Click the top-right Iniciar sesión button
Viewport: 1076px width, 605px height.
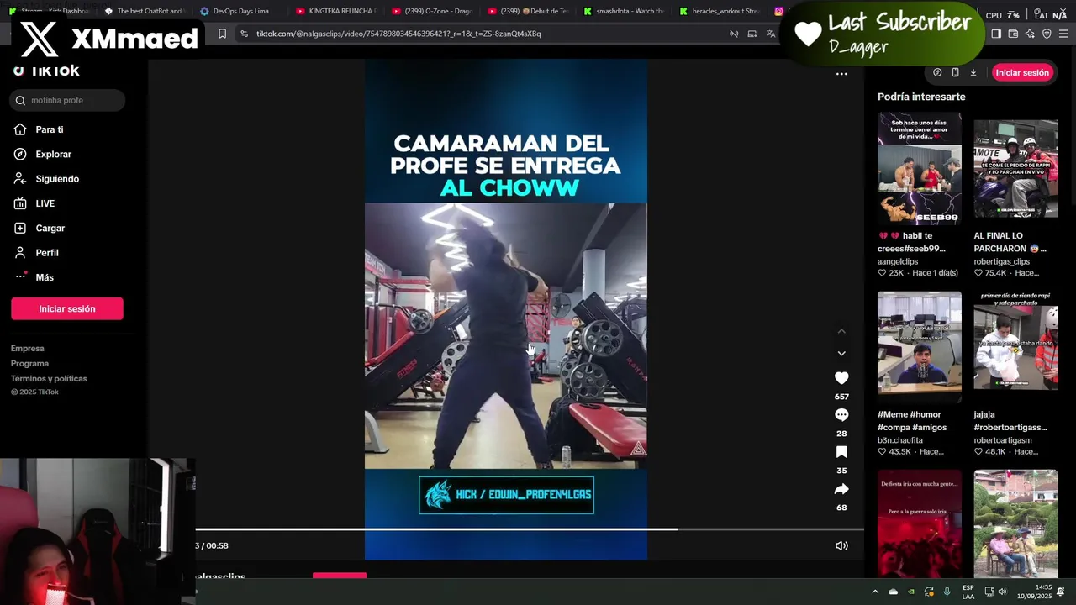pyautogui.click(x=1022, y=72)
